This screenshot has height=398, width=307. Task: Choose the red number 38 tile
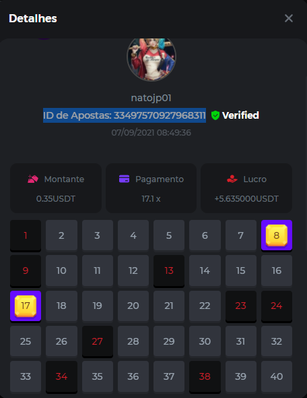tap(205, 376)
